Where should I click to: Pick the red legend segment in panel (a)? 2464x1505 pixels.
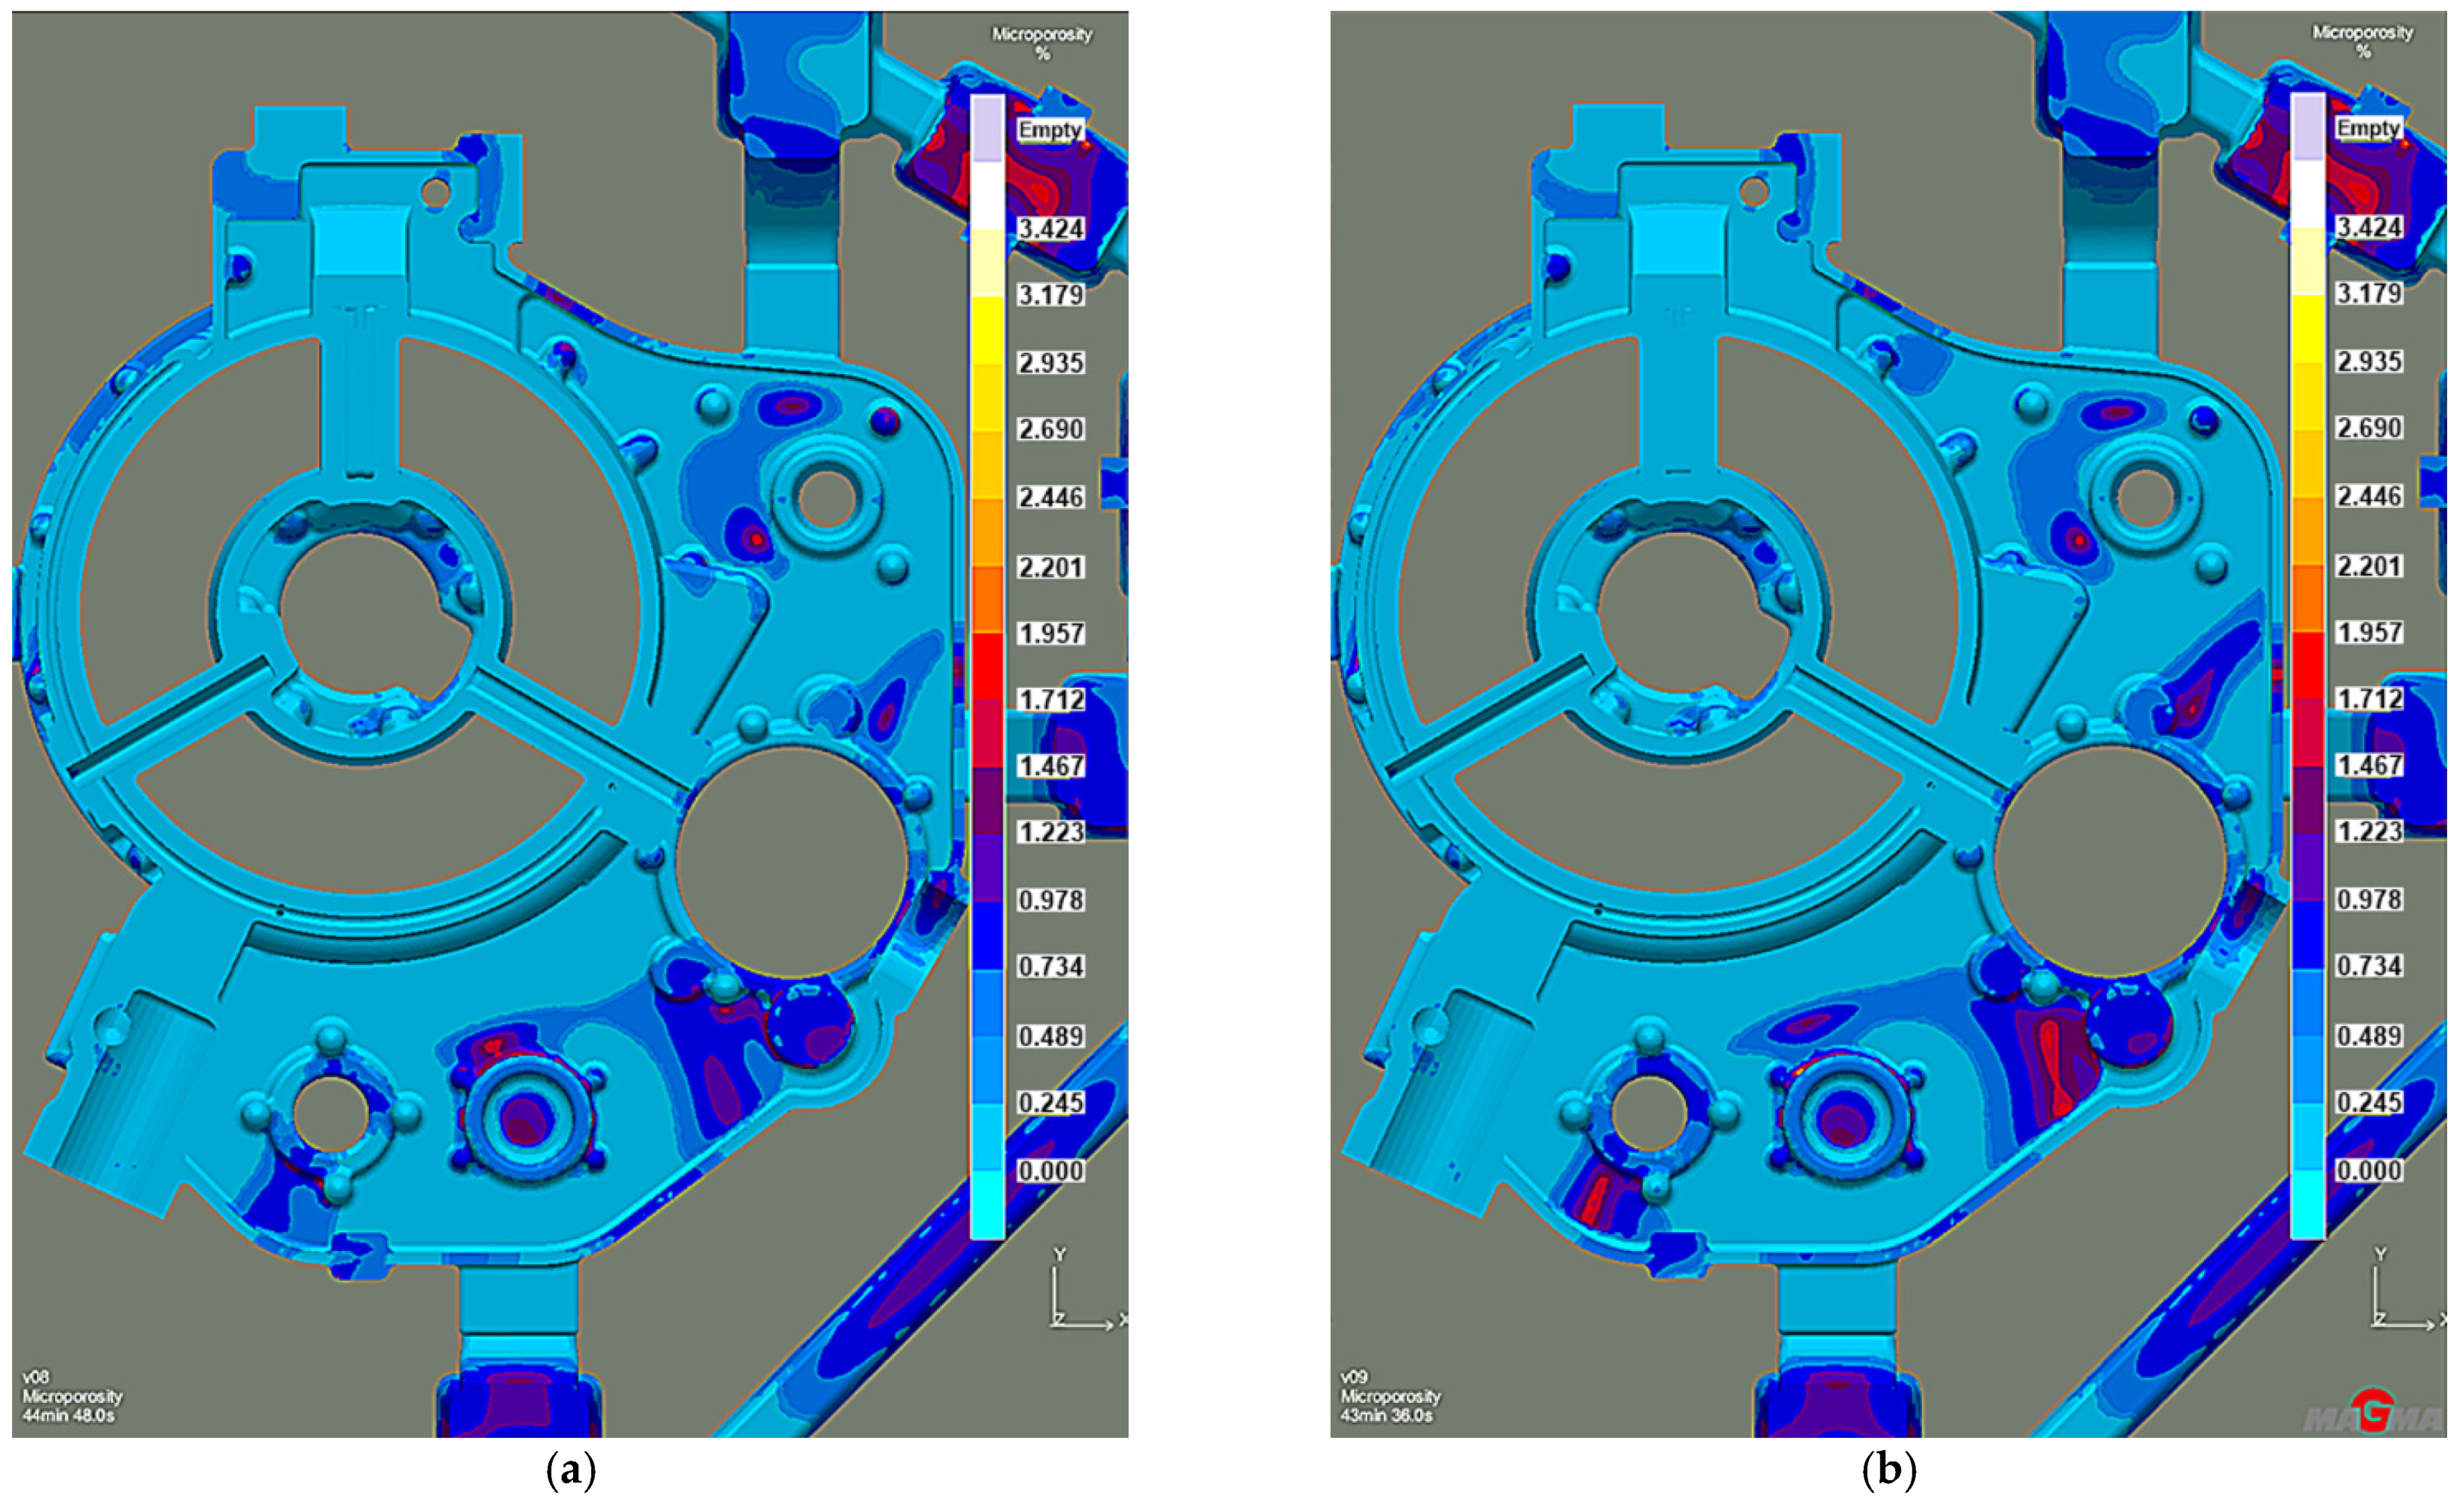click(x=987, y=665)
